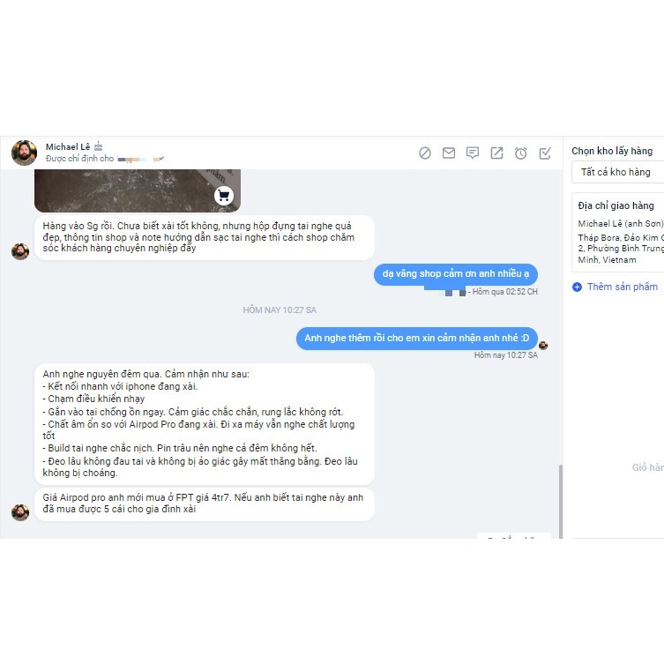Screen dimensions: 664x664
Task: Click the block user icon in chat header
Action: [425, 153]
